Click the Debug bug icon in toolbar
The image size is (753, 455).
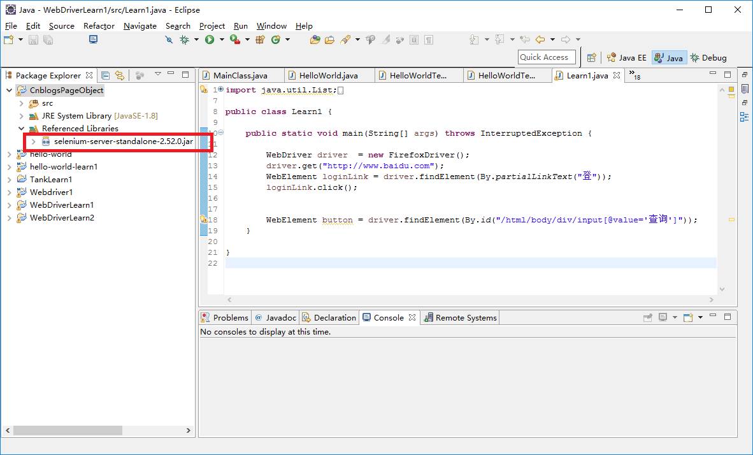click(x=185, y=40)
